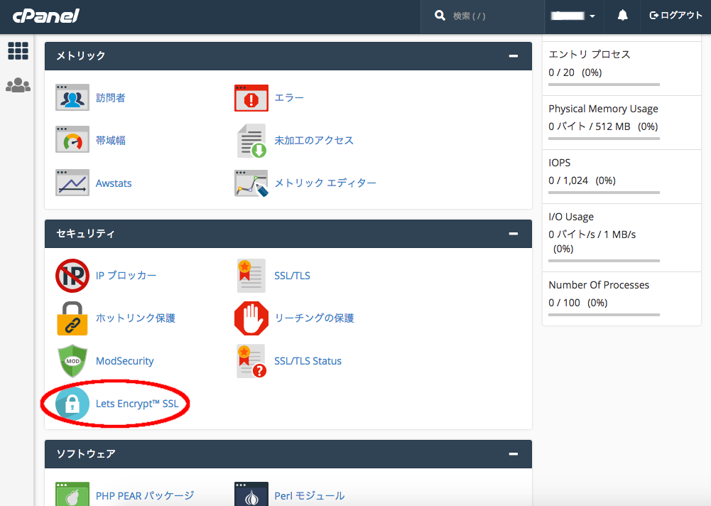Screen dimensions: 711x506
Task: Click the leech protection stop-hand icon
Action: click(x=251, y=318)
